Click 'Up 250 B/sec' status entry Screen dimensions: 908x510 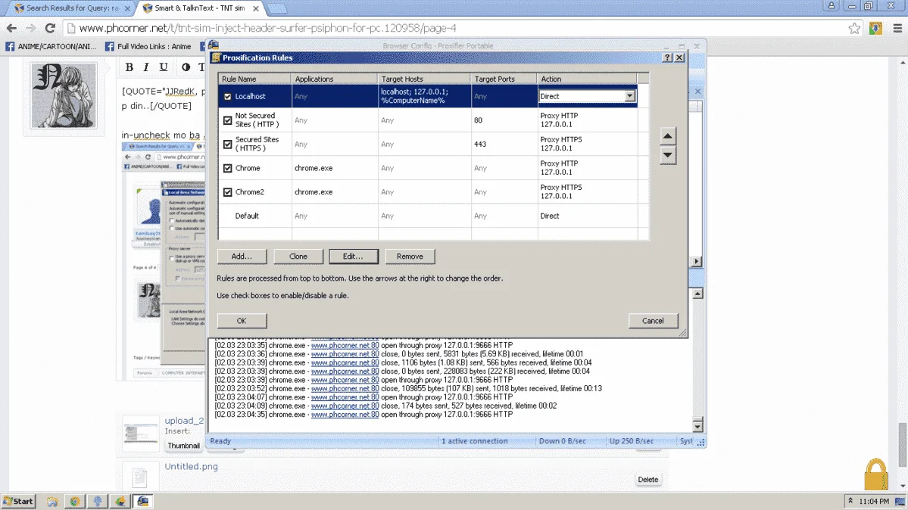(631, 441)
